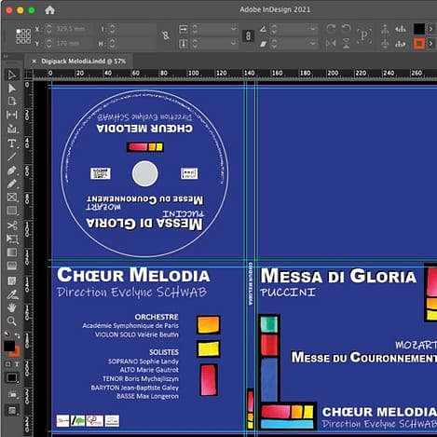Select the Direct Selection tool
437x437 pixels.
12,89
